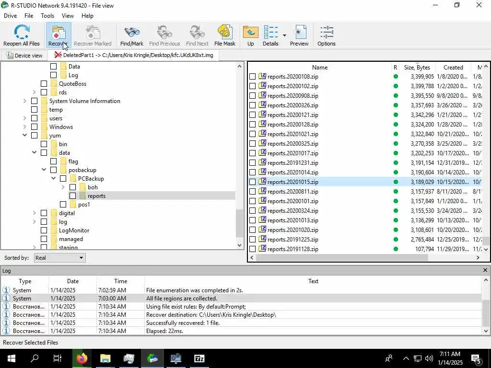Open 7-Zip from the taskbar
Viewport: 491px width, 368px height.
click(199, 358)
